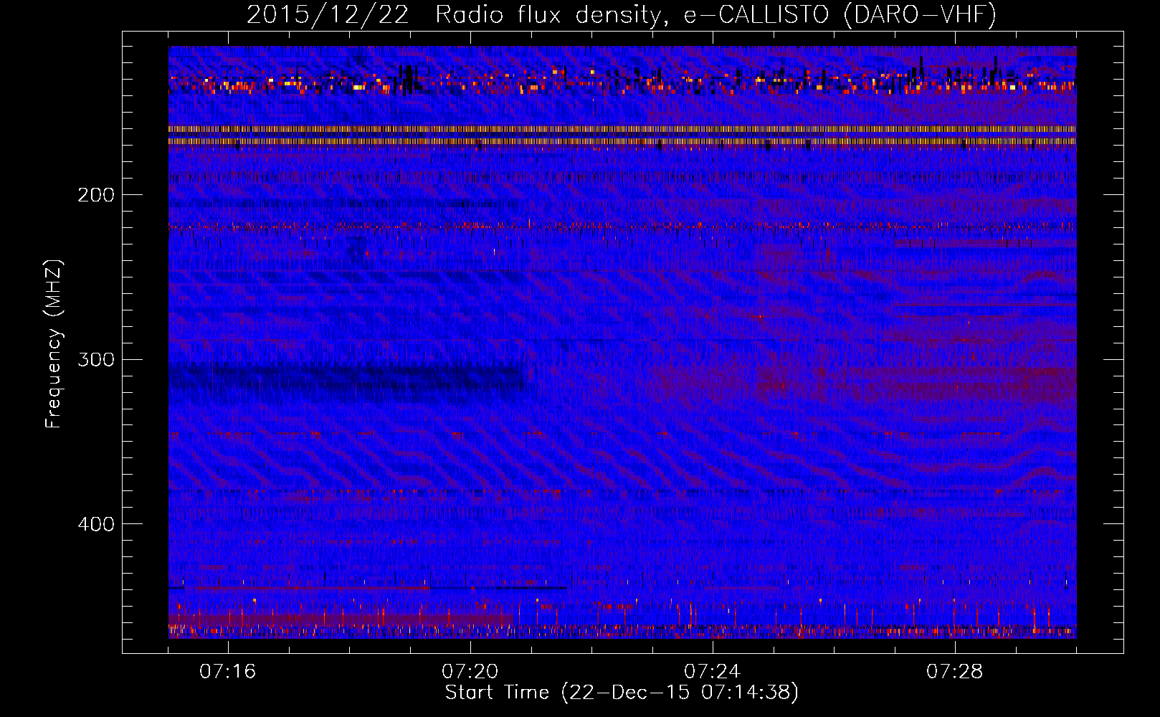Image resolution: width=1160 pixels, height=717 pixels.
Task: Click the 07:24 time tick label
Action: 713,672
